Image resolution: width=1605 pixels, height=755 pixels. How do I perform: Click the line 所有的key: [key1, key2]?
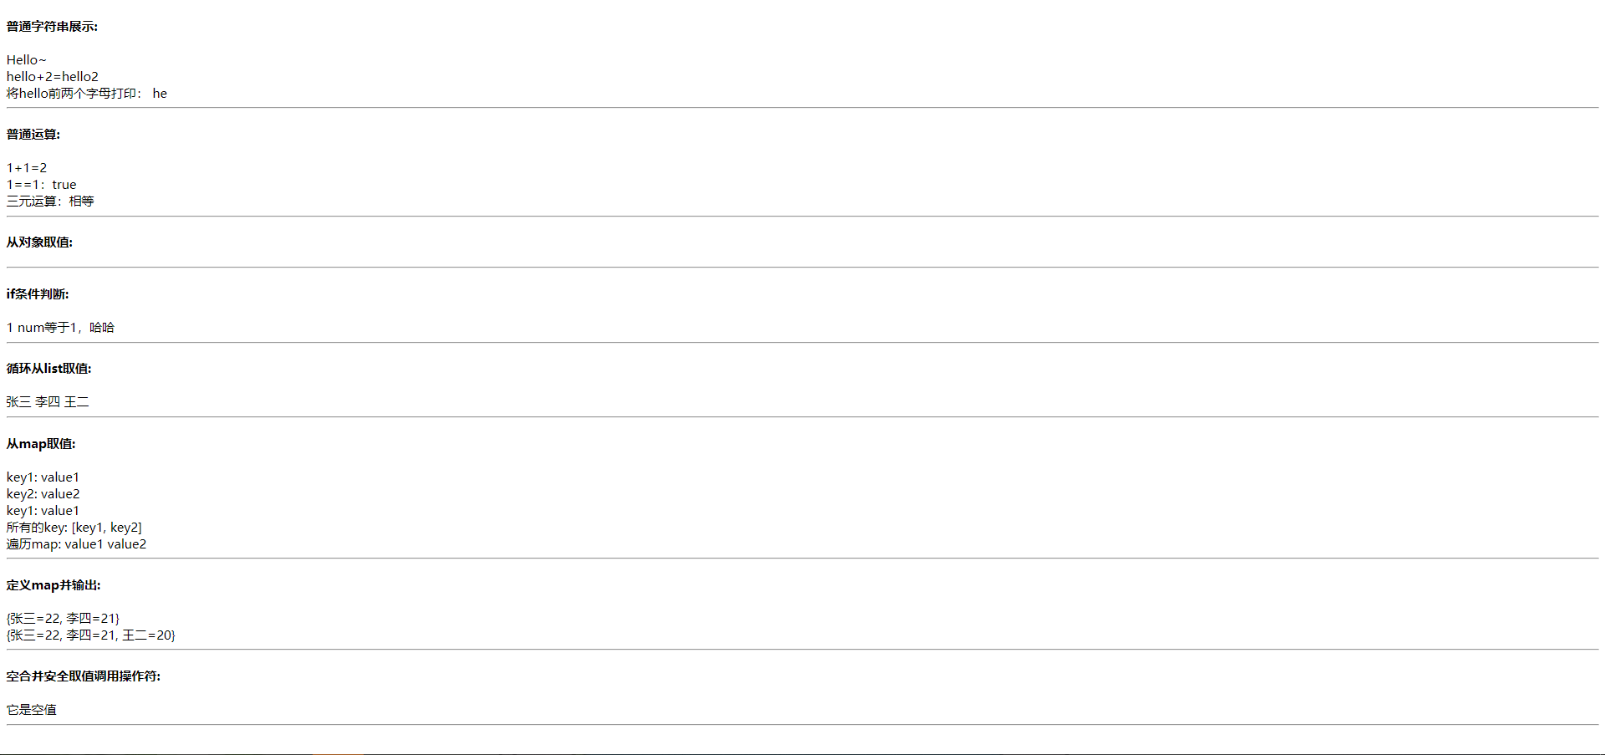coord(74,528)
